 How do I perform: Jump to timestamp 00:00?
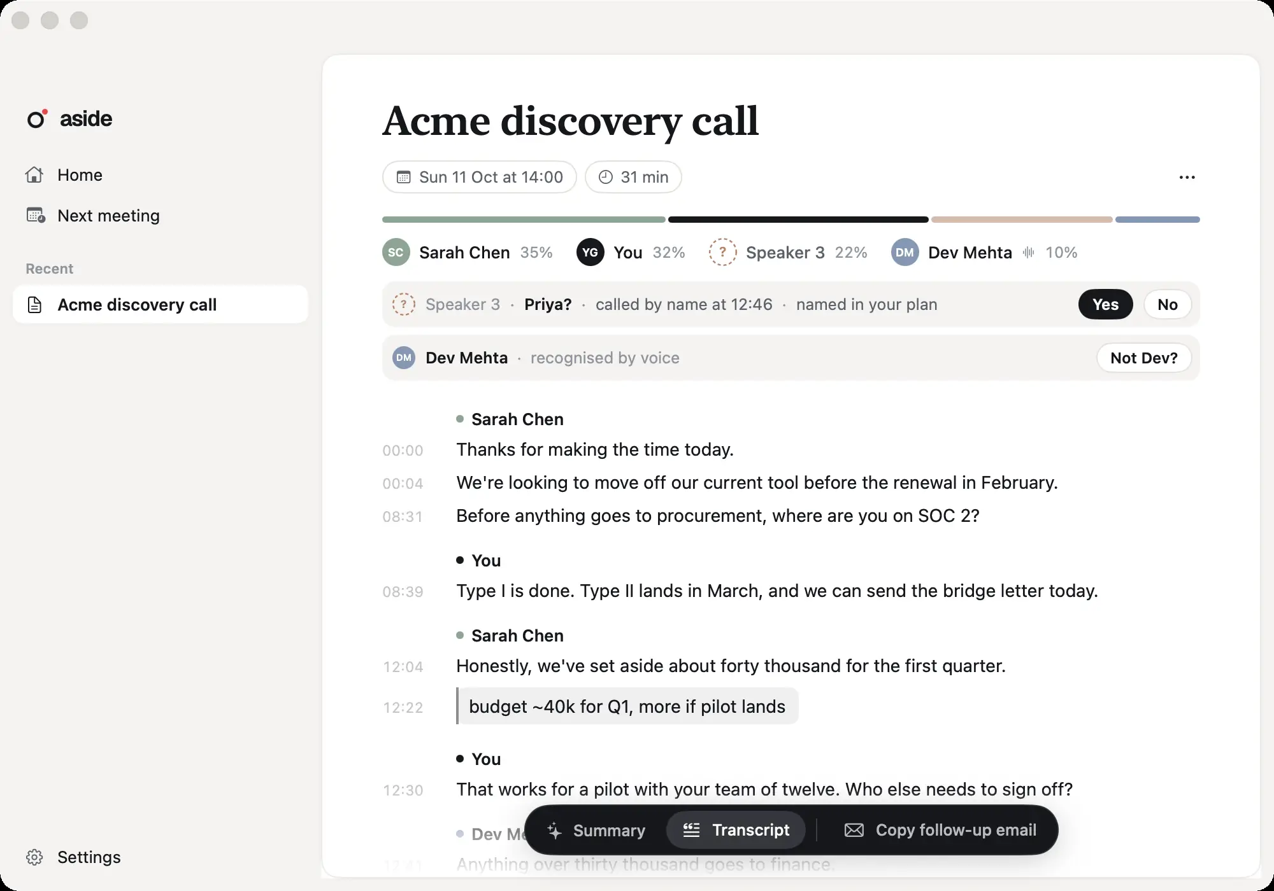coord(403,451)
